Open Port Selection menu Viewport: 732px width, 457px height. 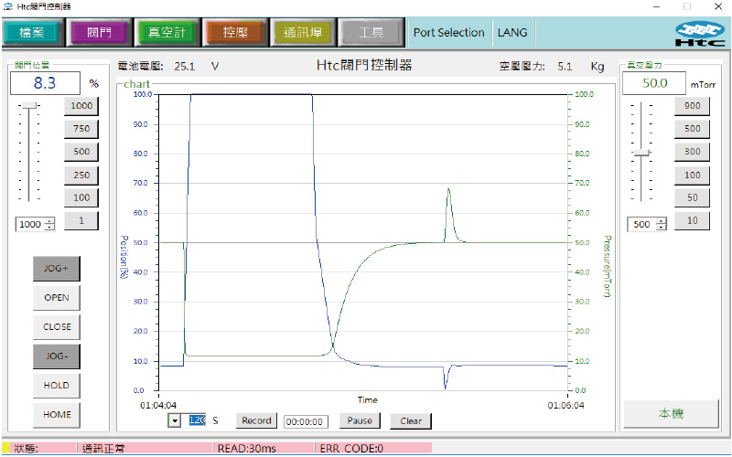pyautogui.click(x=448, y=33)
